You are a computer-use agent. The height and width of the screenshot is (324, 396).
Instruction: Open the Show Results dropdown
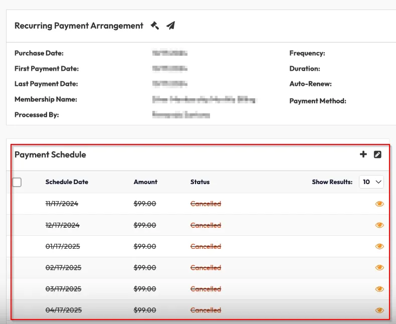[x=371, y=182]
